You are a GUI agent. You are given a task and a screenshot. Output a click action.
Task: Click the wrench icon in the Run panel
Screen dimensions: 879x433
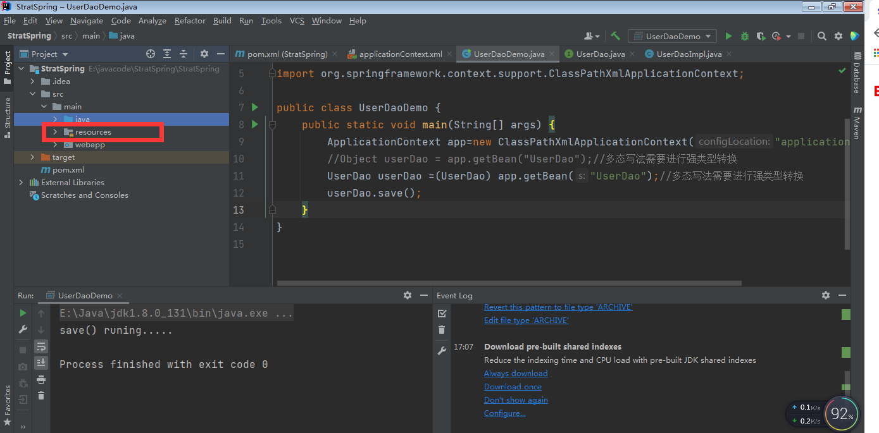tap(23, 329)
